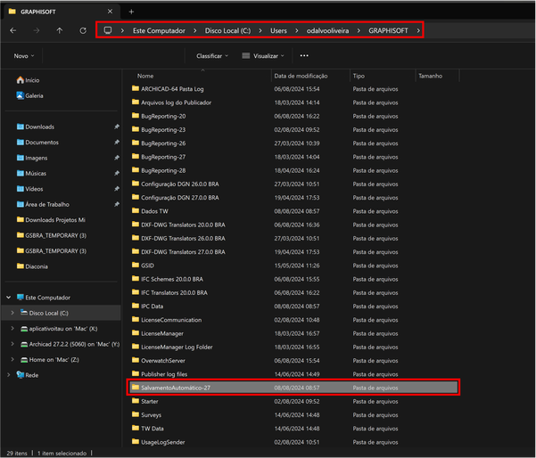Click the Back navigation arrow
Screen dimensions: 536x458
point(13,30)
